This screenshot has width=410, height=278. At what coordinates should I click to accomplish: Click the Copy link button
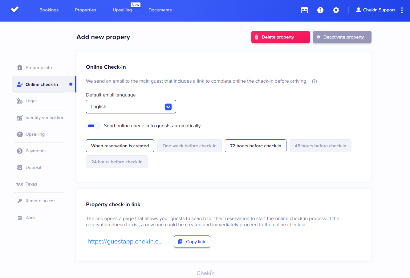192,242
